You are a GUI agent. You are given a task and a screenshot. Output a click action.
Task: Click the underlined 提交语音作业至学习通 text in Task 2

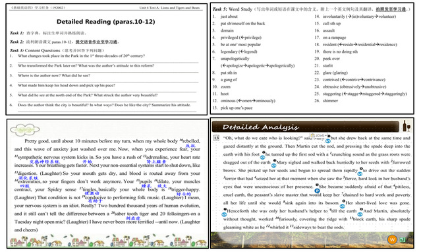tap(96, 42)
